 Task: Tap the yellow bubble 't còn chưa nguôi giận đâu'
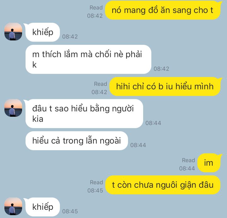click(x=163, y=185)
